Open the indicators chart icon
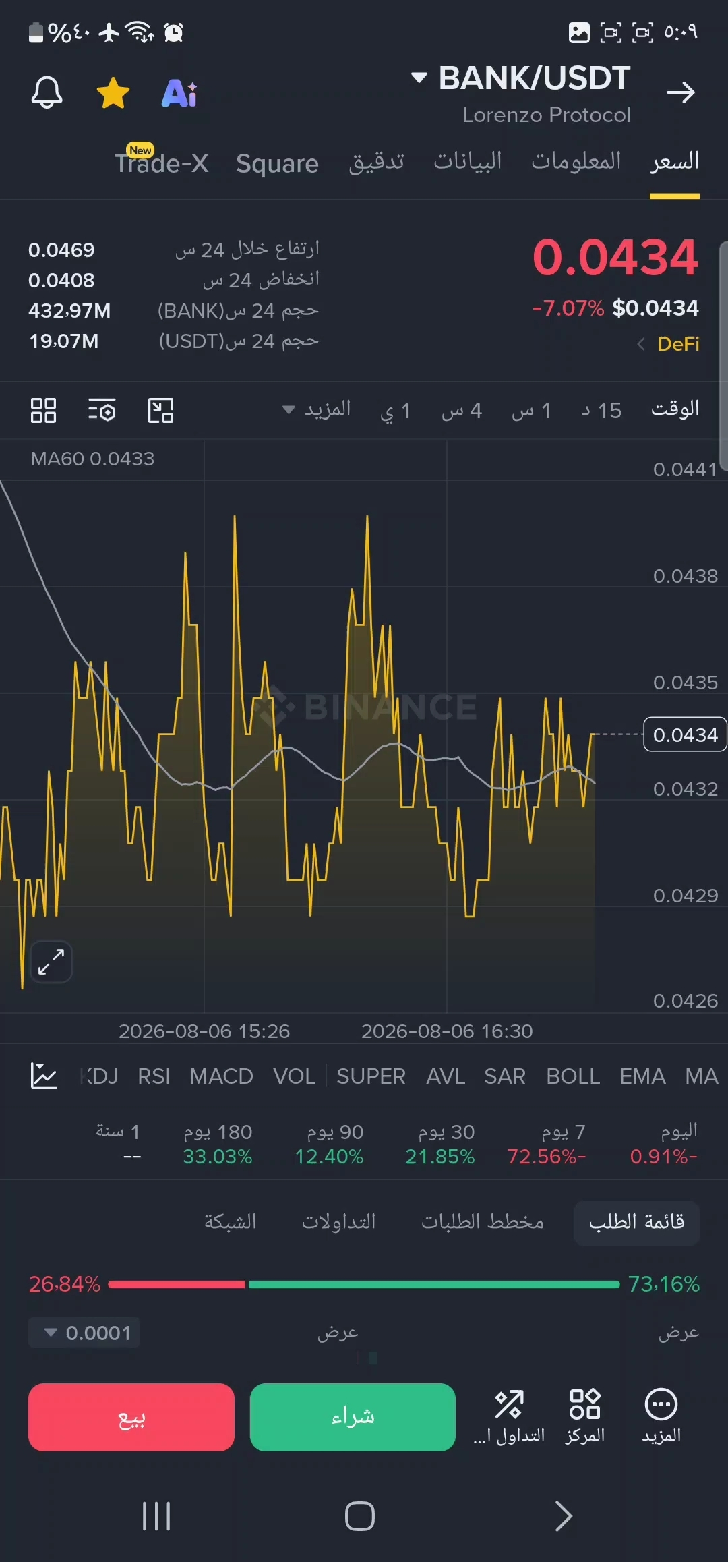The image size is (728, 1562). coord(44,1076)
